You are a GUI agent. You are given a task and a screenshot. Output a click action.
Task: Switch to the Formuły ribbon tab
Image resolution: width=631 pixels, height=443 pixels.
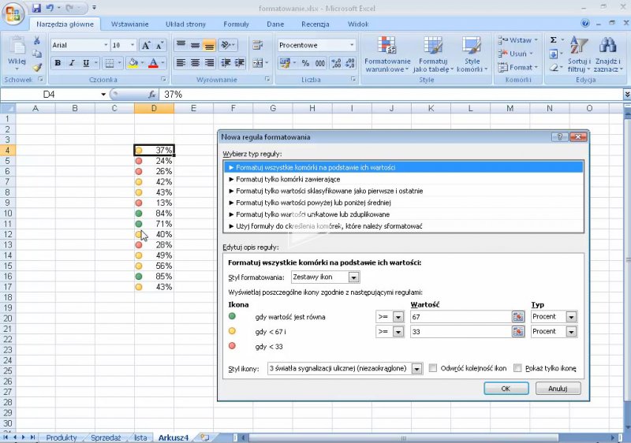click(x=236, y=24)
